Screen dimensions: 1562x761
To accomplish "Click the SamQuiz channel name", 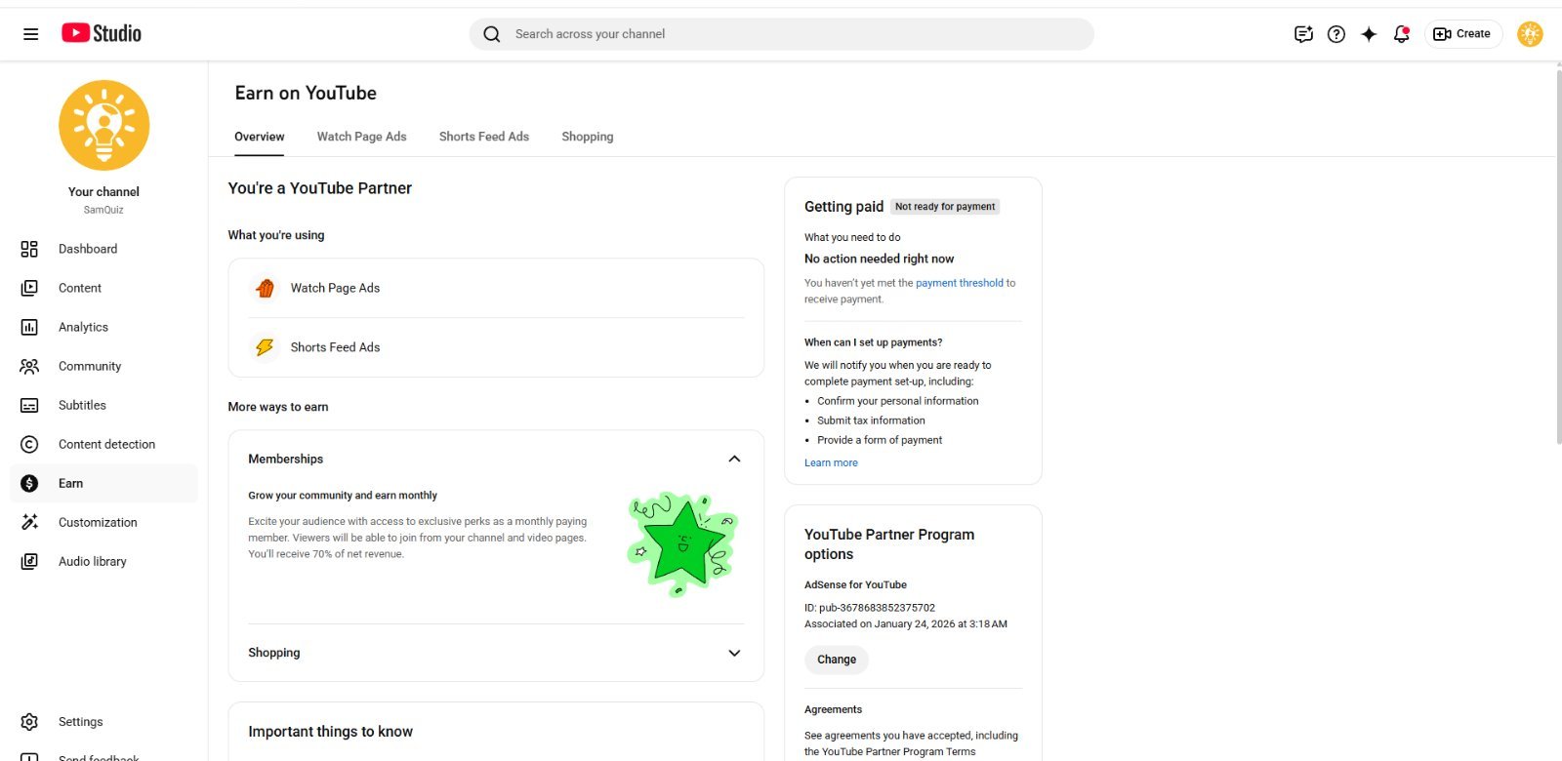I will pyautogui.click(x=103, y=210).
